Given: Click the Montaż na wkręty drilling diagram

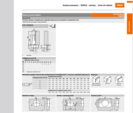Looking at the screenshot, I should [x=39, y=104].
